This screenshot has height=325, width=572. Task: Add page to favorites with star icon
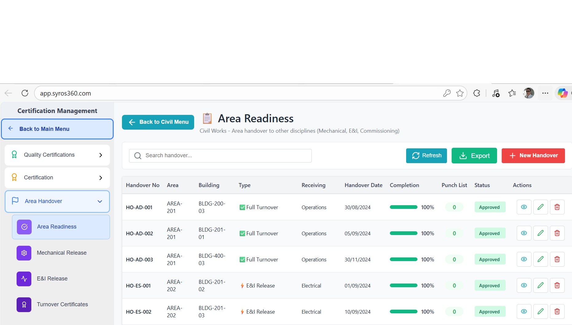pos(460,93)
